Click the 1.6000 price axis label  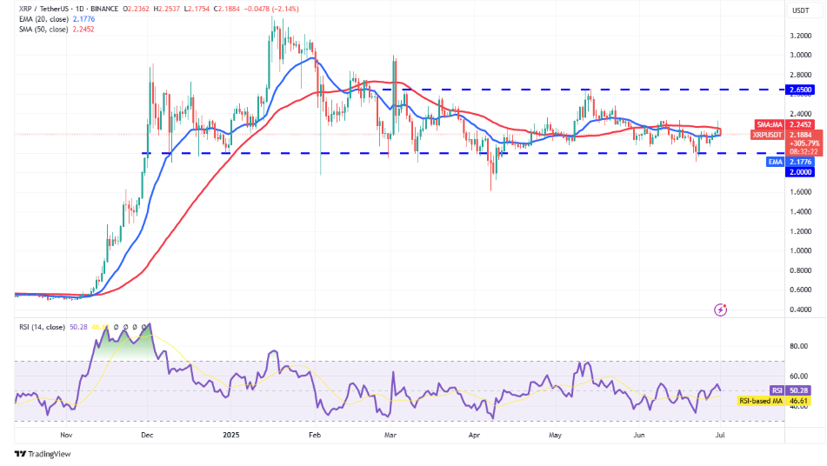click(801, 192)
